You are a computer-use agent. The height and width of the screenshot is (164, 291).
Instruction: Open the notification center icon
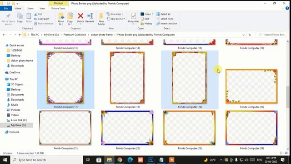[x=283, y=160]
